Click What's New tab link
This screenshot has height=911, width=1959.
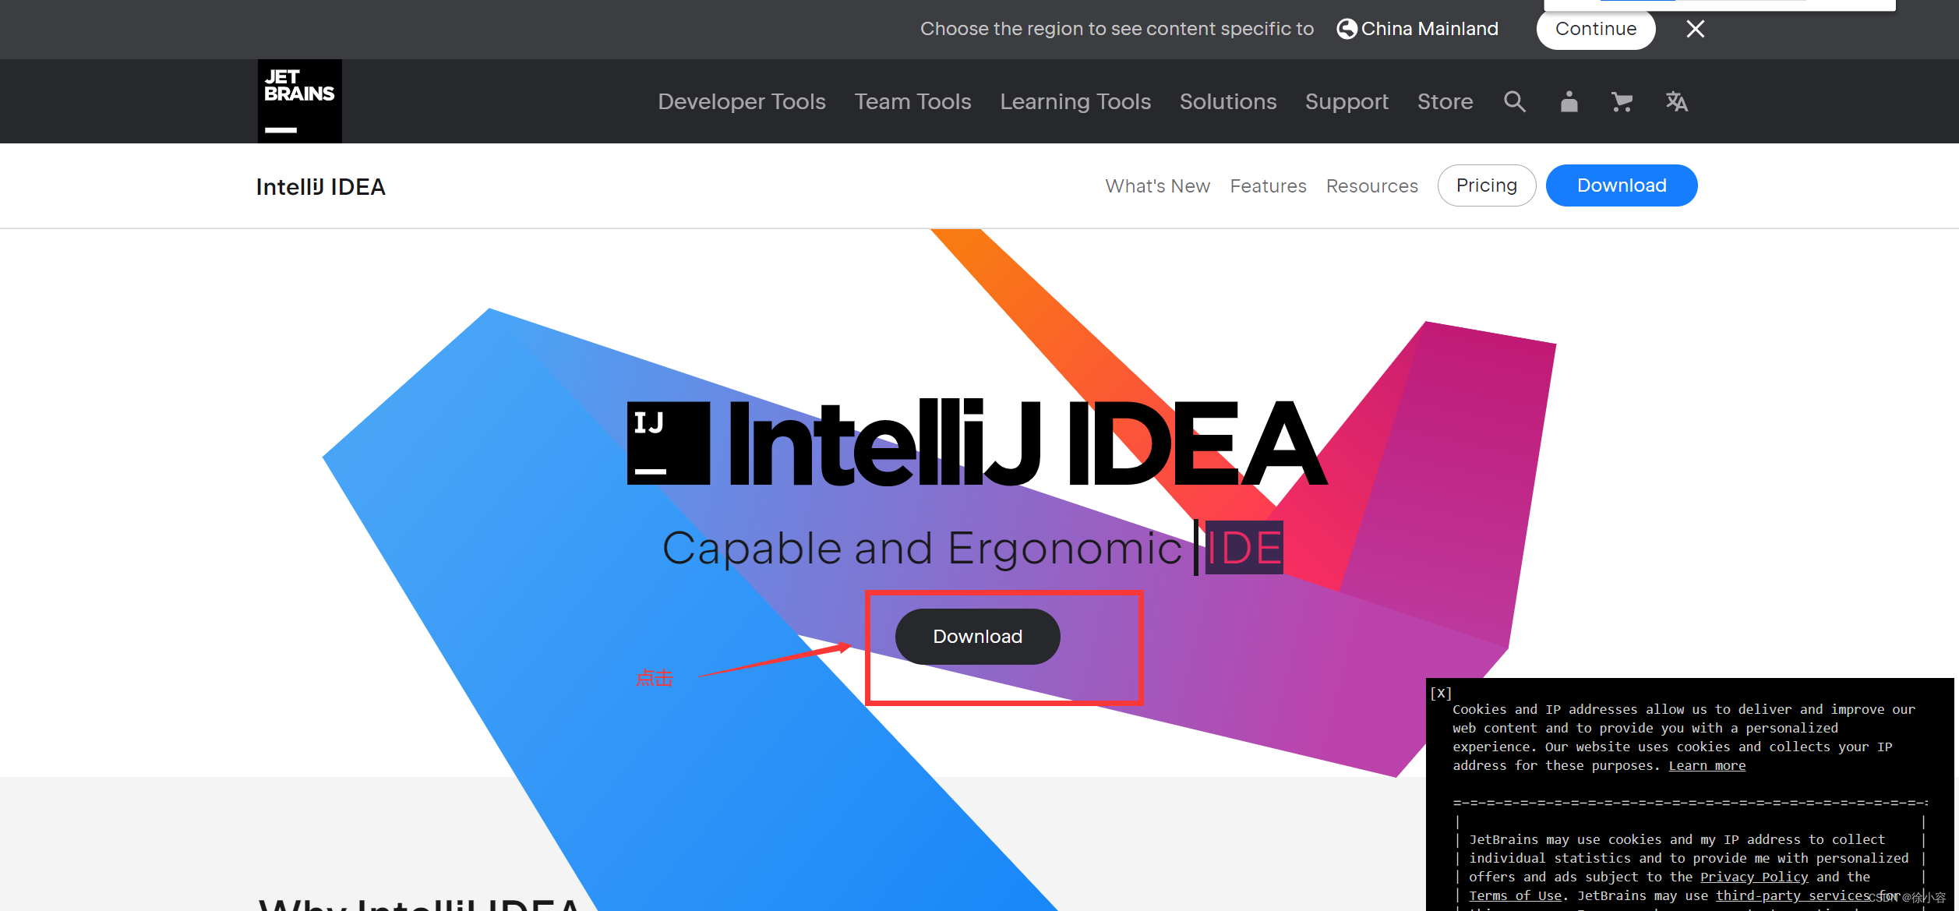1154,185
